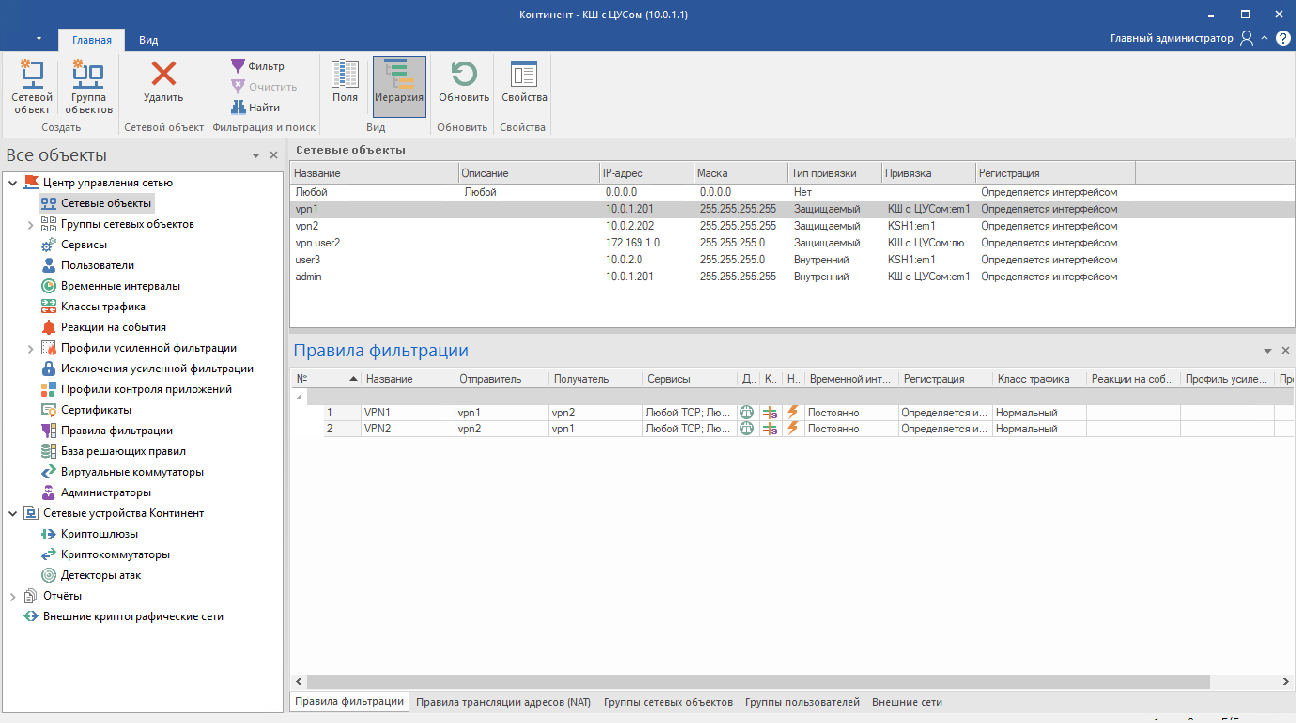This screenshot has width=1296, height=723.
Task: Click the Группа объектов ribbon icon
Action: click(88, 76)
